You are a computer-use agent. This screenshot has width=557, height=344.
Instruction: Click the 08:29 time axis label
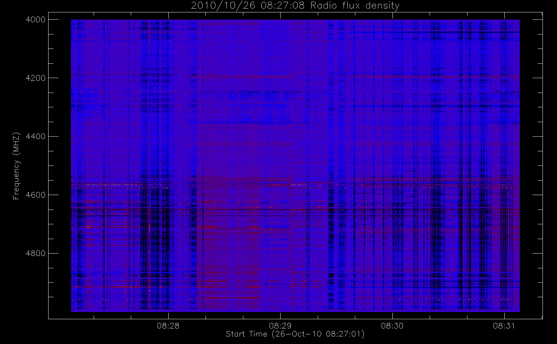280,326
